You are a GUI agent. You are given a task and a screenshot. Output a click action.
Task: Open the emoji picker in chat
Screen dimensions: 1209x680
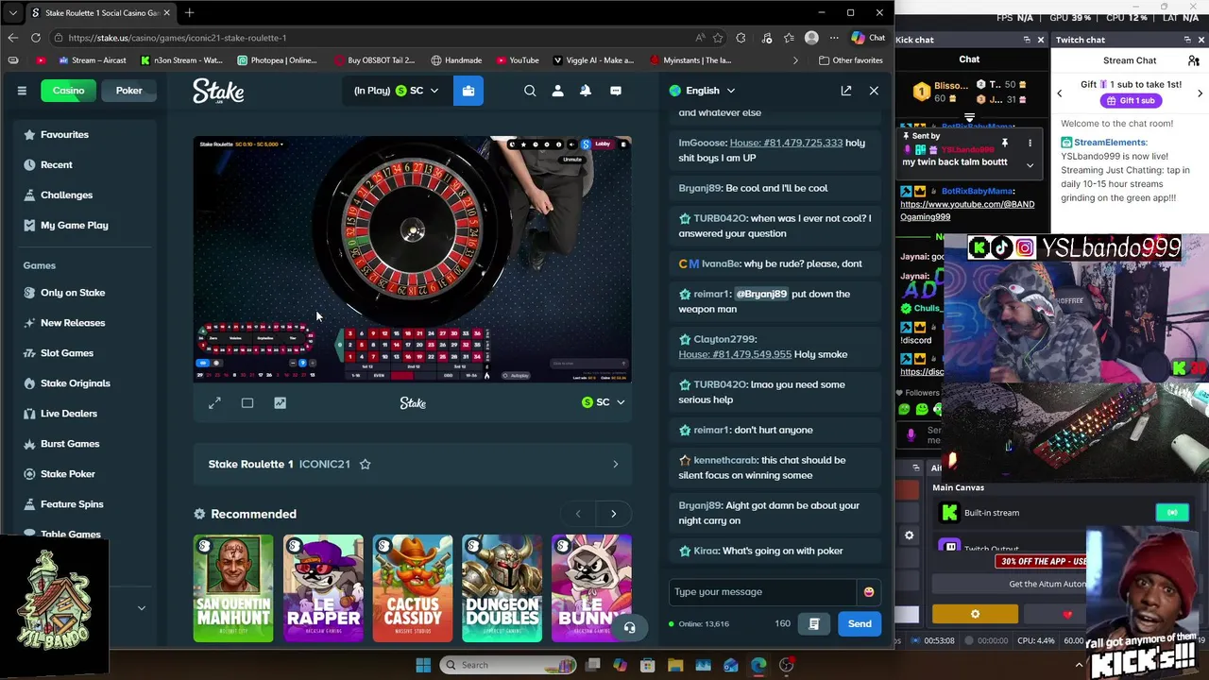[x=869, y=592]
